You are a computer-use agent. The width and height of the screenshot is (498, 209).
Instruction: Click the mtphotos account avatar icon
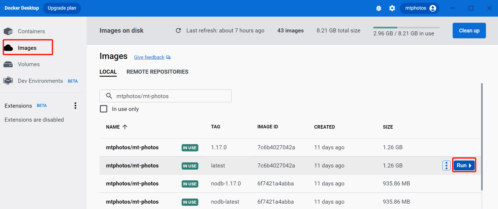(x=433, y=8)
